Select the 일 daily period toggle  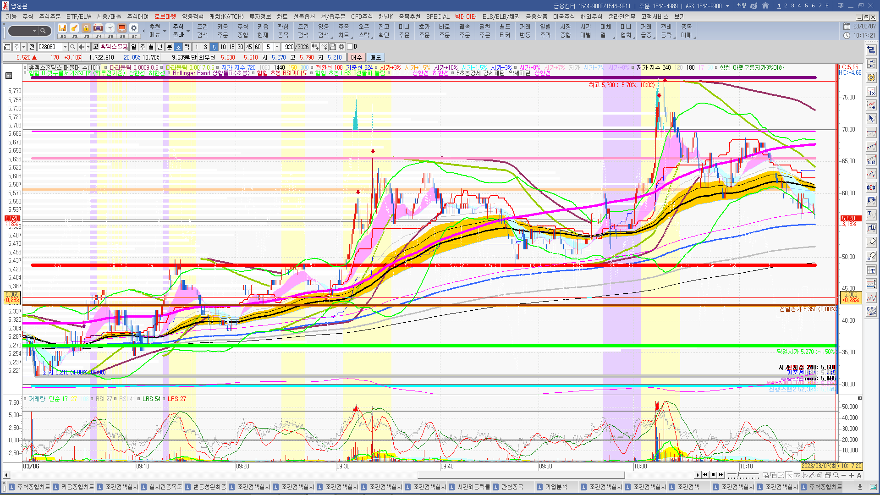click(x=133, y=47)
